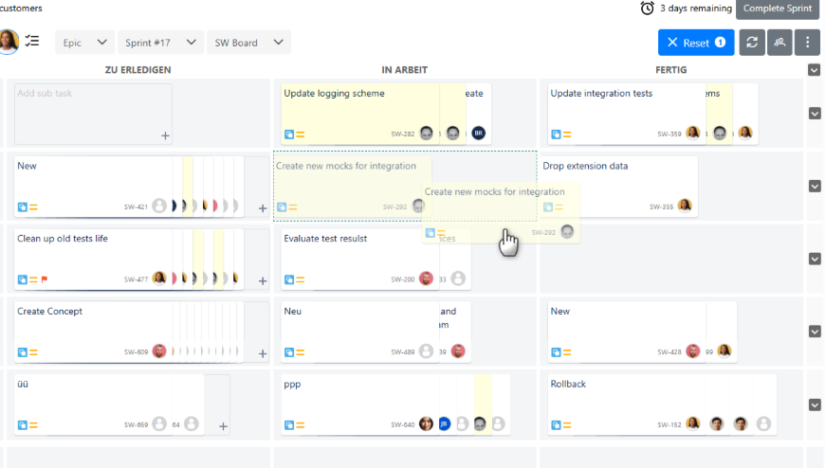Collapse all rows with header chevron

pyautogui.click(x=814, y=70)
